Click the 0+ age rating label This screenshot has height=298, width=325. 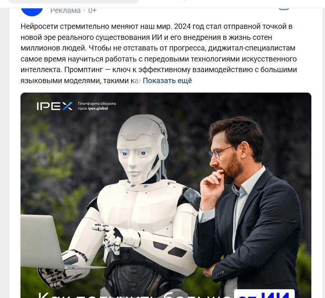[x=92, y=10]
